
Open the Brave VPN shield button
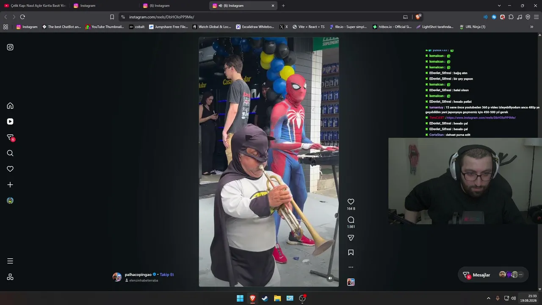click(x=528, y=17)
